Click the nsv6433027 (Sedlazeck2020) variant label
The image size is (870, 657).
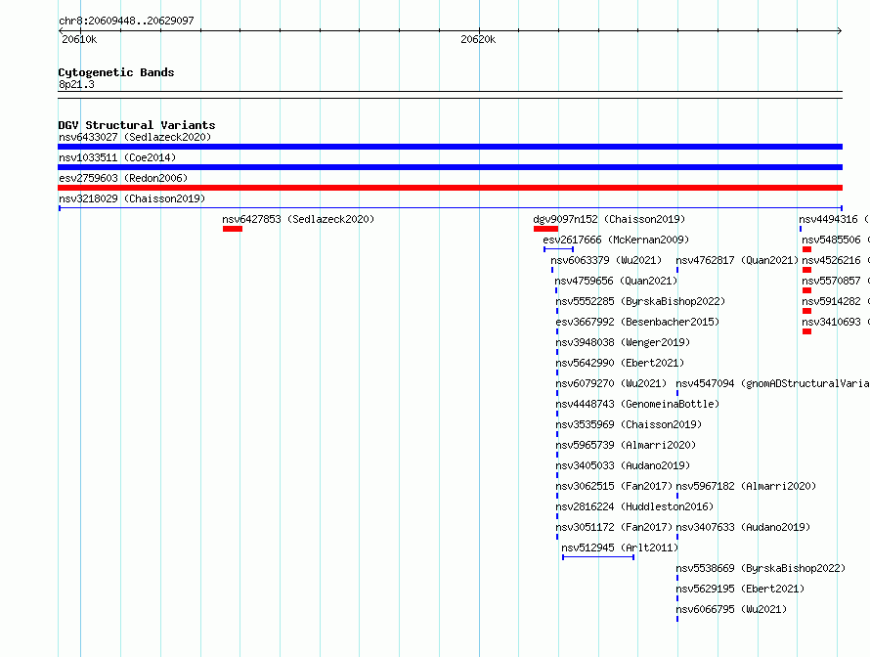(x=135, y=137)
